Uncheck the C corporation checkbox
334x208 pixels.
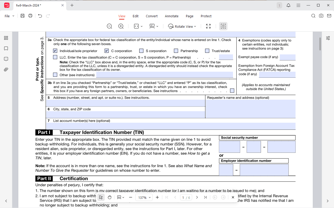pos(107,51)
